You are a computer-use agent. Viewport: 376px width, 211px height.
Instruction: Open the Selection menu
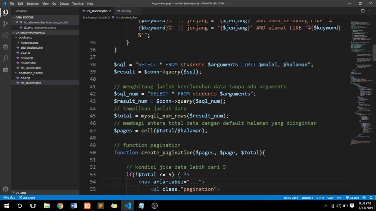coord(32,4)
